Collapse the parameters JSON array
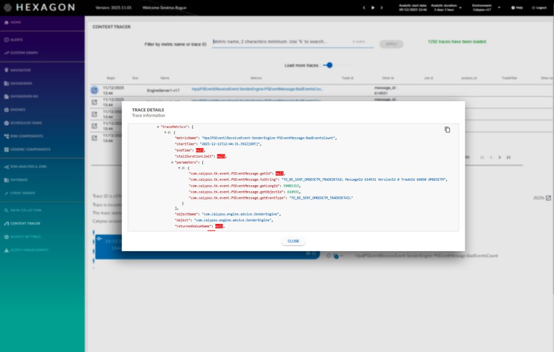Viewport: 554px width, 352px height. tap(172, 162)
